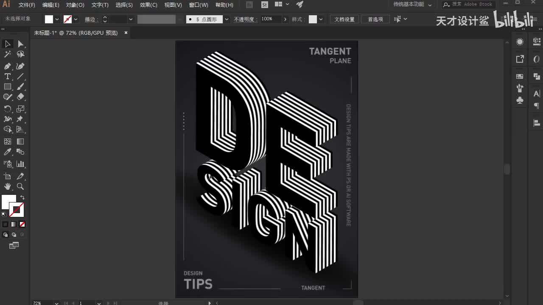Viewport: 543px width, 305px height.
Task: Switch to gradient paint mode
Action: pos(14,224)
